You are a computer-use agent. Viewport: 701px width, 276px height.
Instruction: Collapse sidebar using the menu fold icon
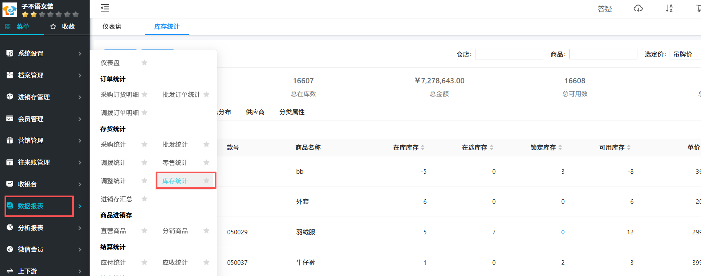[105, 8]
